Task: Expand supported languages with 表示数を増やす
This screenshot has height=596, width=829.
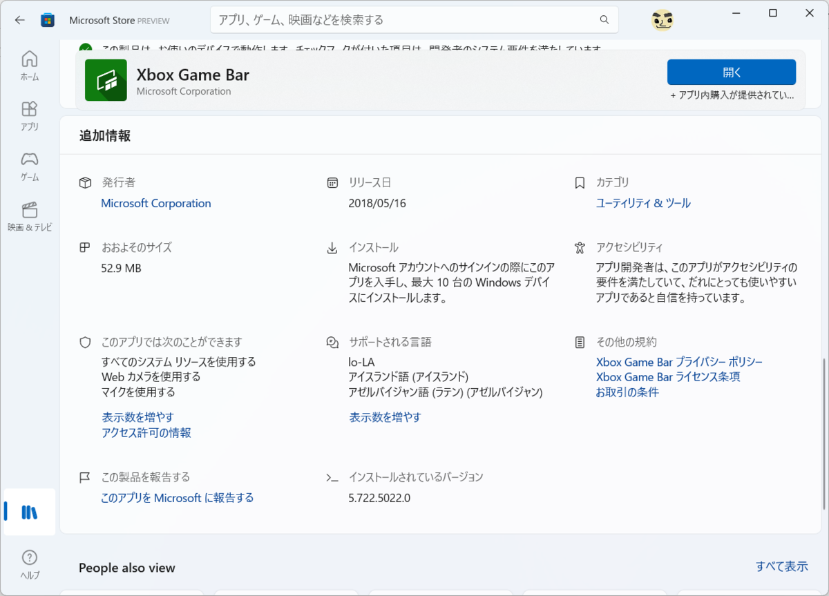Action: [385, 417]
